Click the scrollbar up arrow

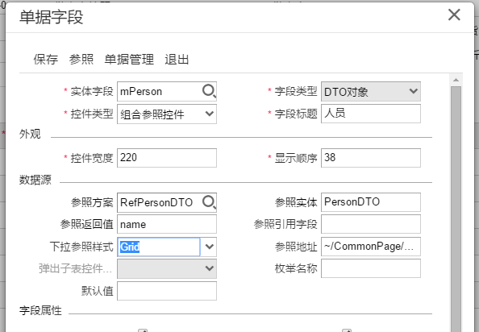click(x=456, y=80)
